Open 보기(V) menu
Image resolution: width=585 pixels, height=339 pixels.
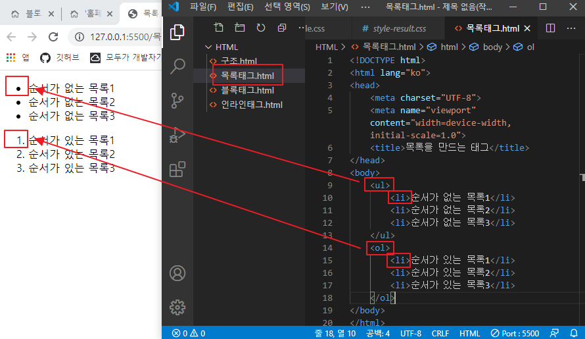[335, 7]
